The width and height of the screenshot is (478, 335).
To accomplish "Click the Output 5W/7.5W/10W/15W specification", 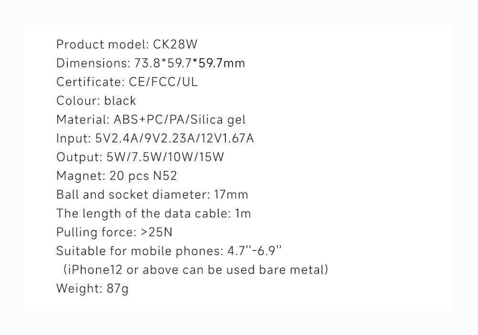I will [140, 157].
